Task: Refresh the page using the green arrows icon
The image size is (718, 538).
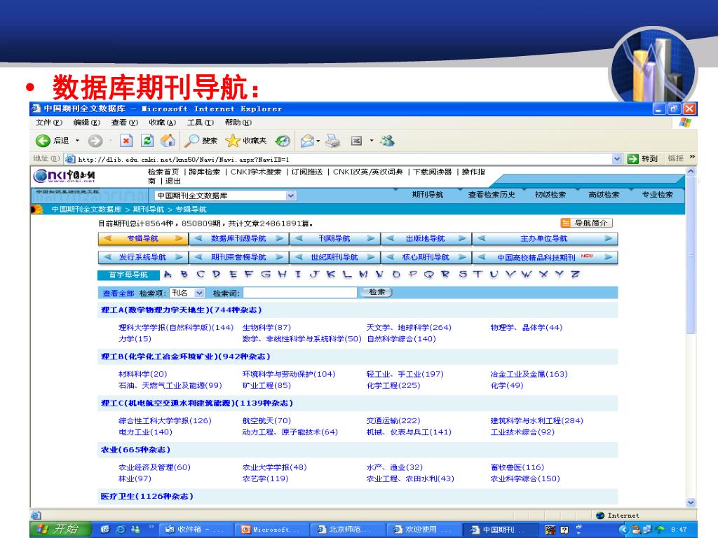Action: coord(147,140)
